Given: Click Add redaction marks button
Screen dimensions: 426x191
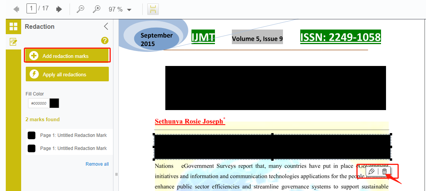Looking at the screenshot, I should (x=67, y=56).
